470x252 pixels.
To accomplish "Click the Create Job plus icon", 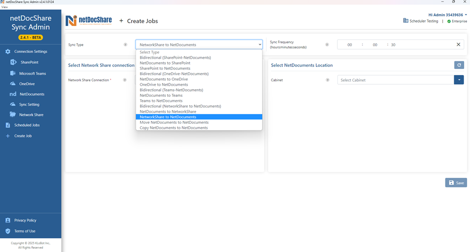I will tap(8, 136).
